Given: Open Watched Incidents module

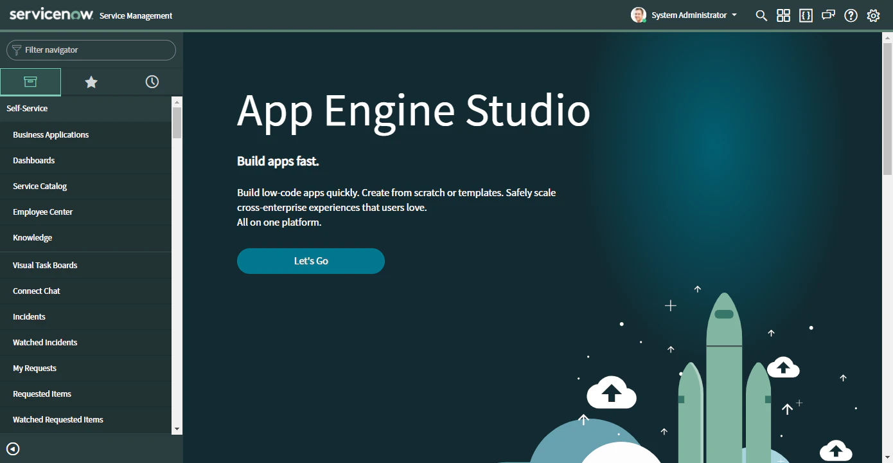Looking at the screenshot, I should coord(86,343).
